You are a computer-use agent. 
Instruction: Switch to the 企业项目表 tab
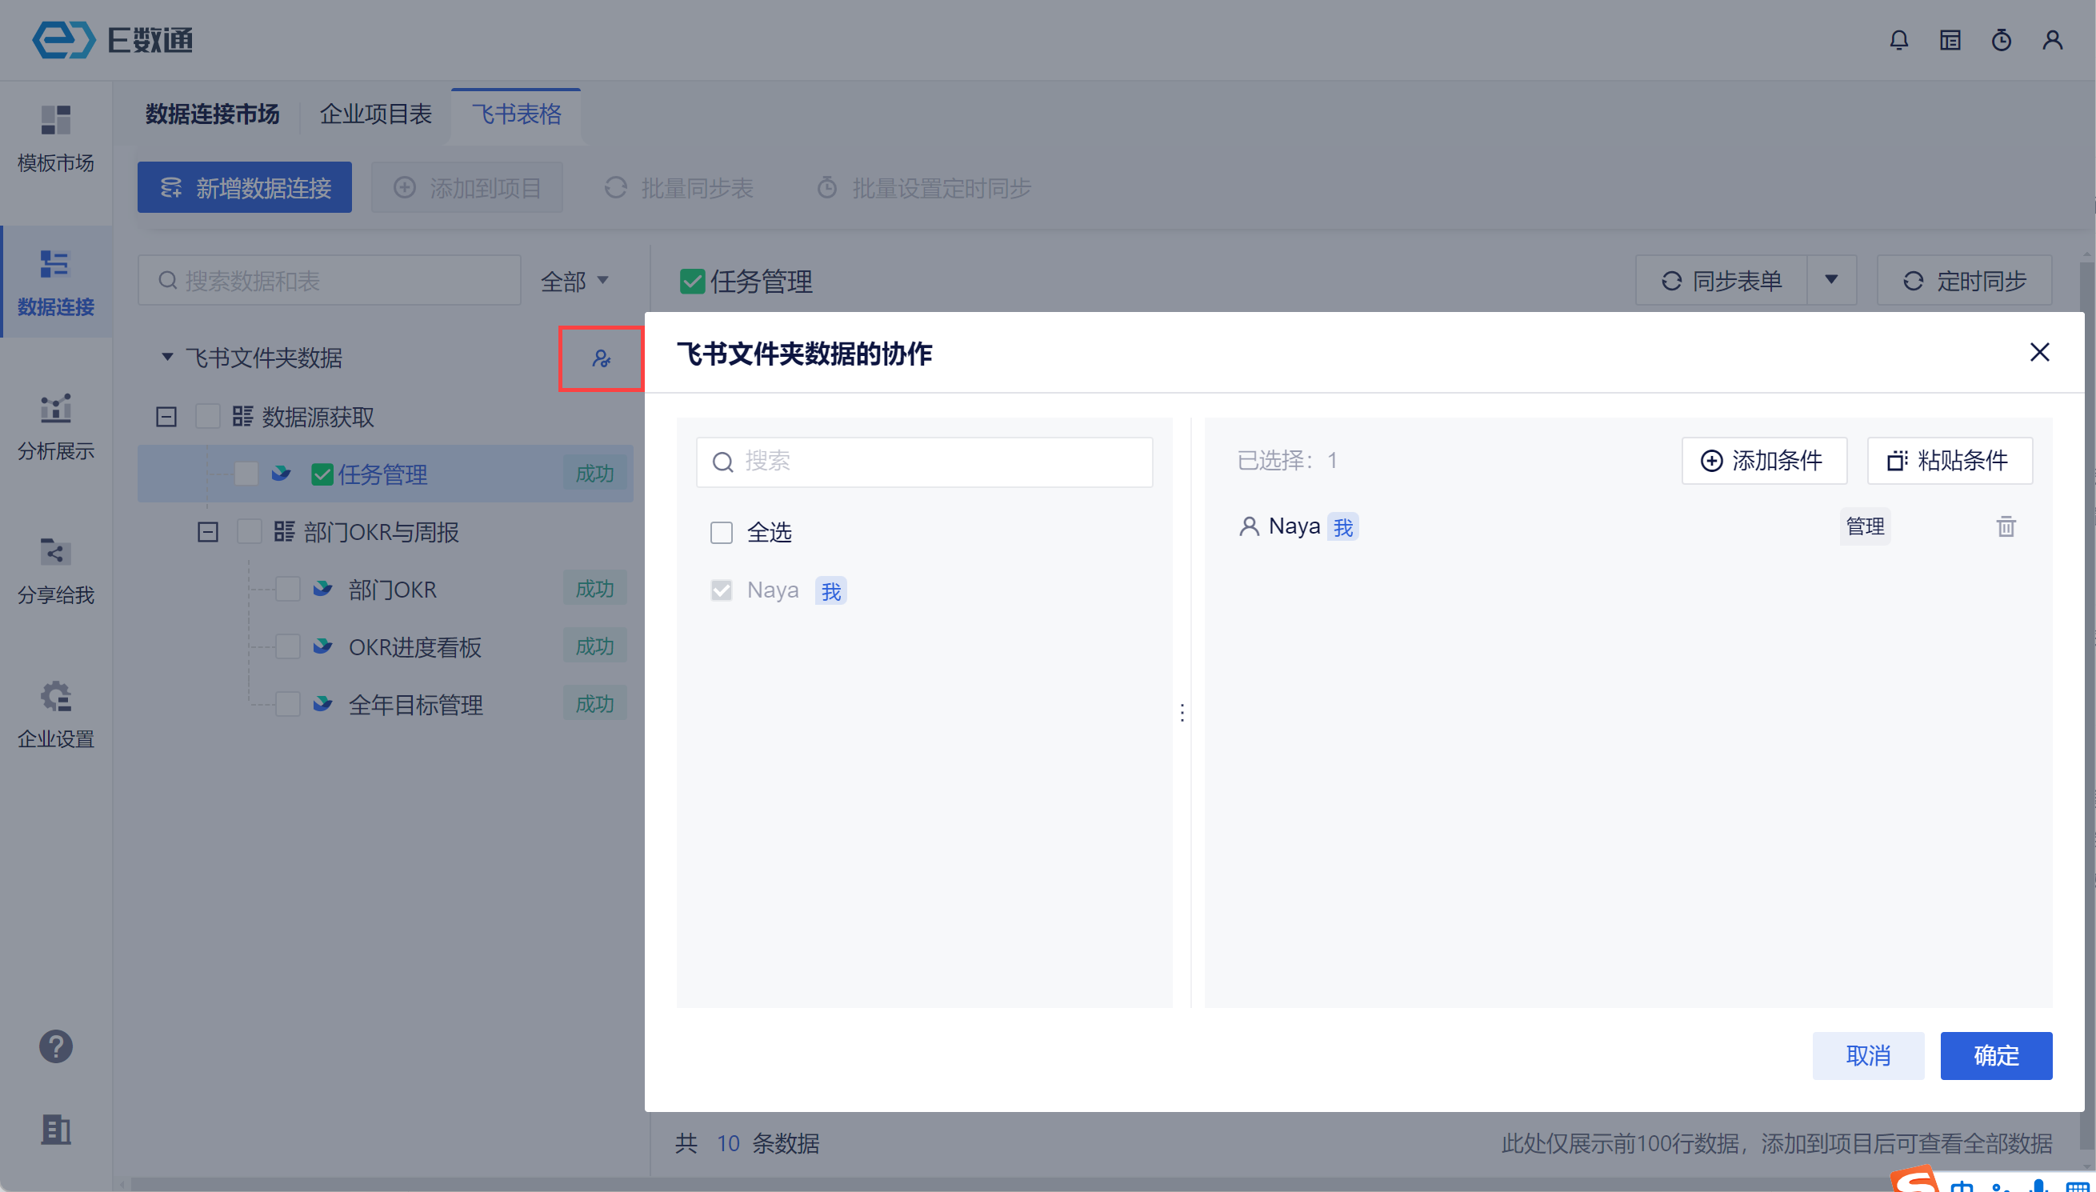(x=376, y=114)
